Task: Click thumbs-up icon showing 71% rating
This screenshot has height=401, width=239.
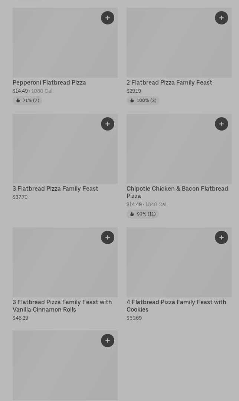Action: (18, 101)
